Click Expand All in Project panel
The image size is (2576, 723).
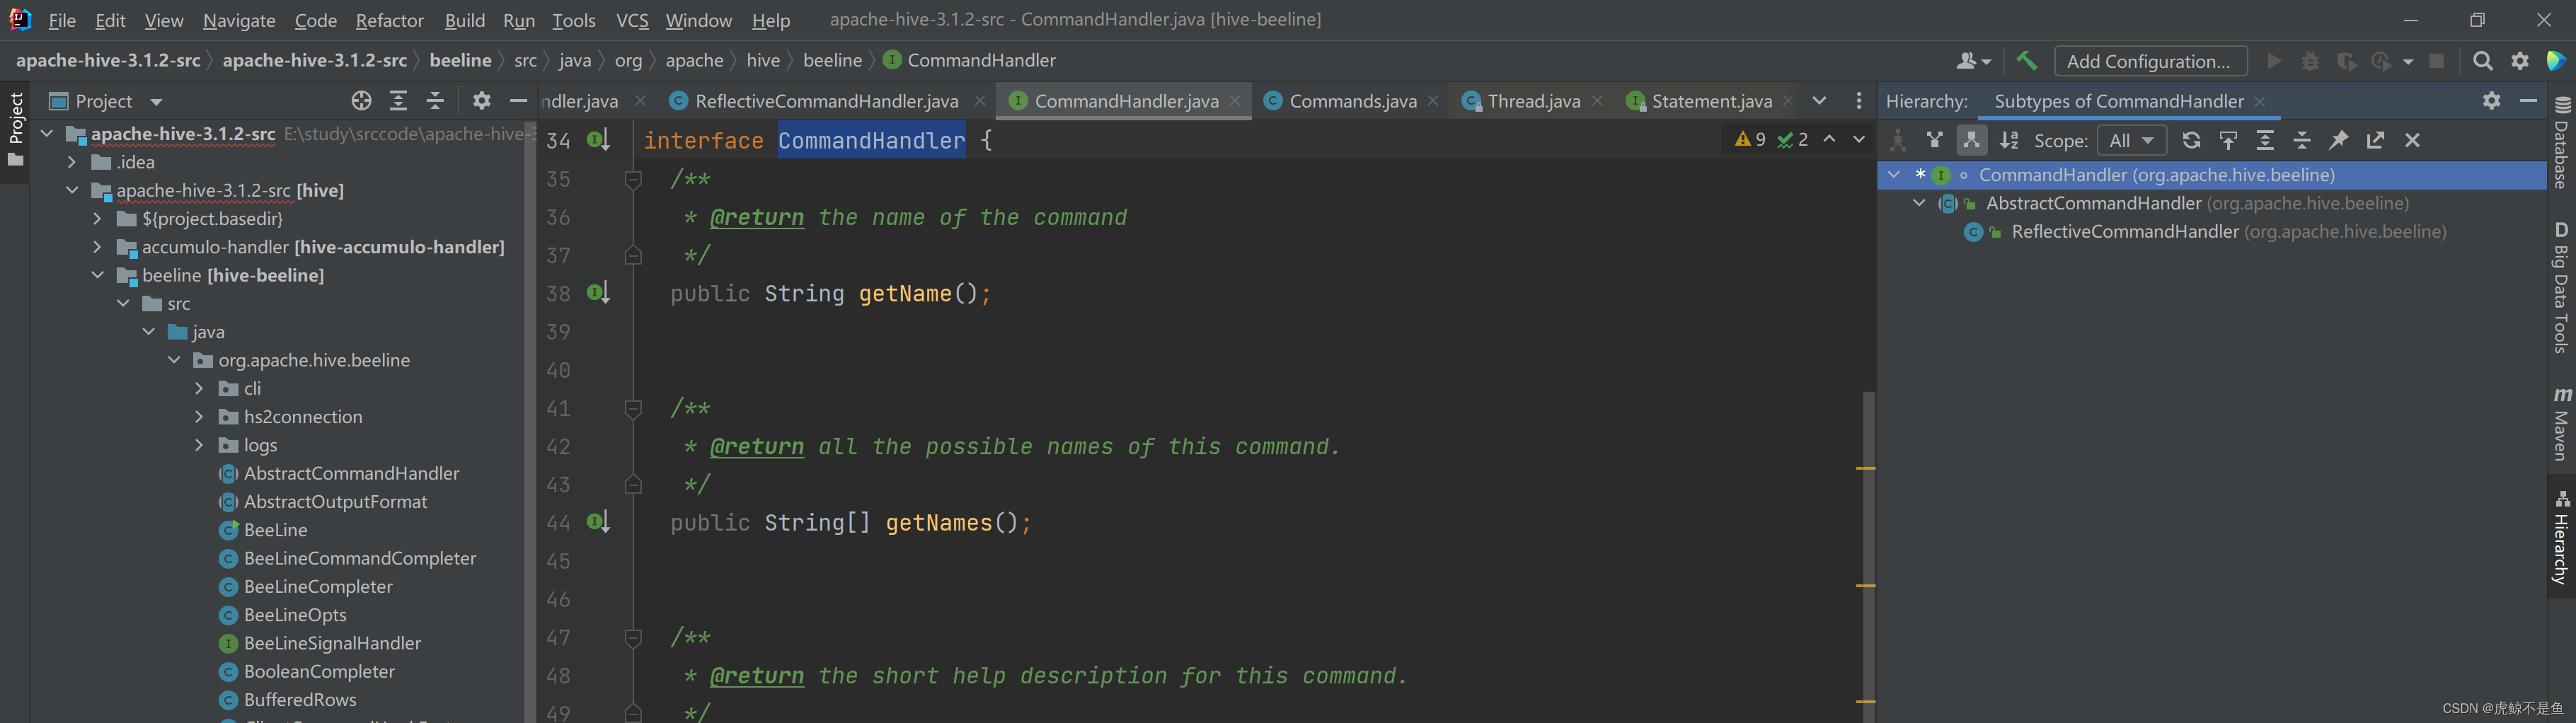point(398,101)
